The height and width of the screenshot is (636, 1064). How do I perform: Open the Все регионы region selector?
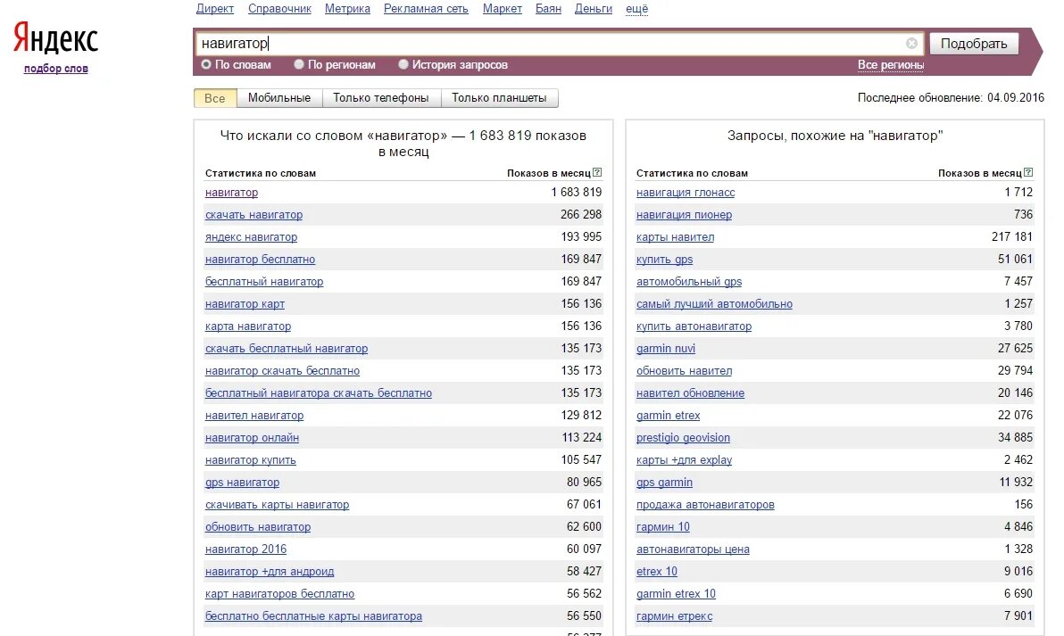click(890, 65)
